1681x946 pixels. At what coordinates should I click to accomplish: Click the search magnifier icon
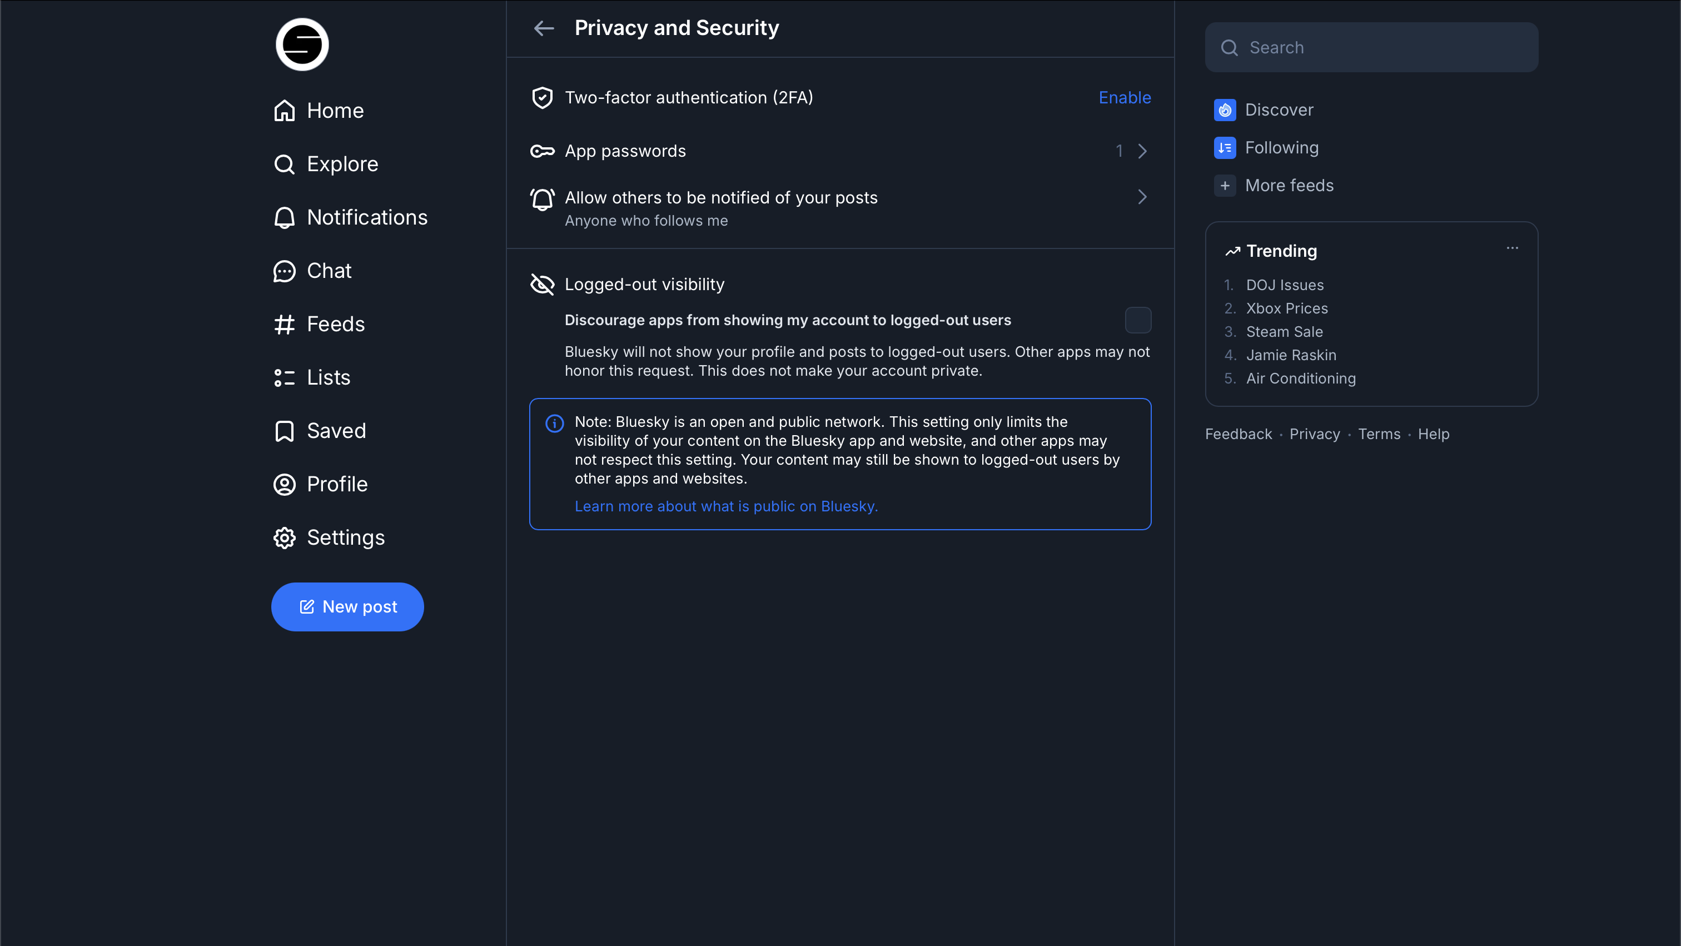(x=1230, y=48)
